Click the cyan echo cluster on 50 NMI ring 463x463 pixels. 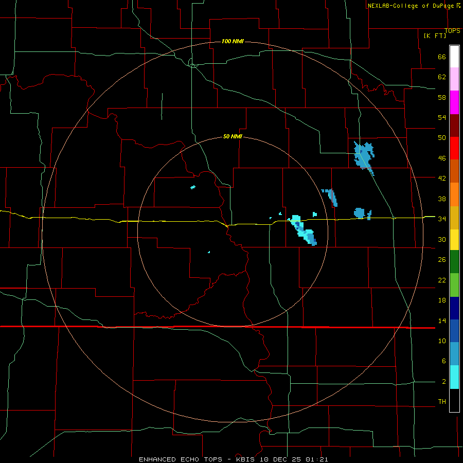click(303, 230)
